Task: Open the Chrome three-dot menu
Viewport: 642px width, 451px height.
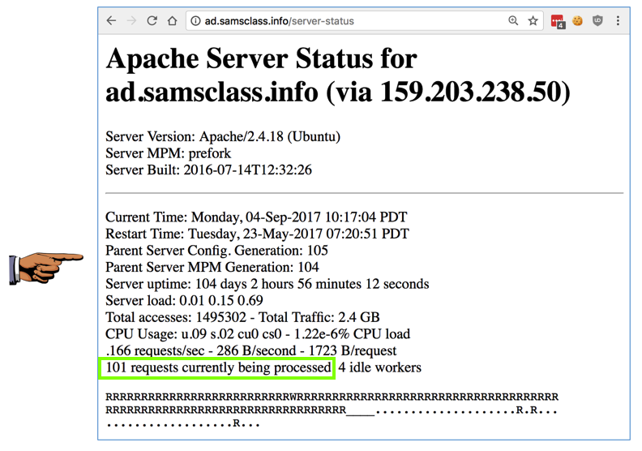Action: 618,21
